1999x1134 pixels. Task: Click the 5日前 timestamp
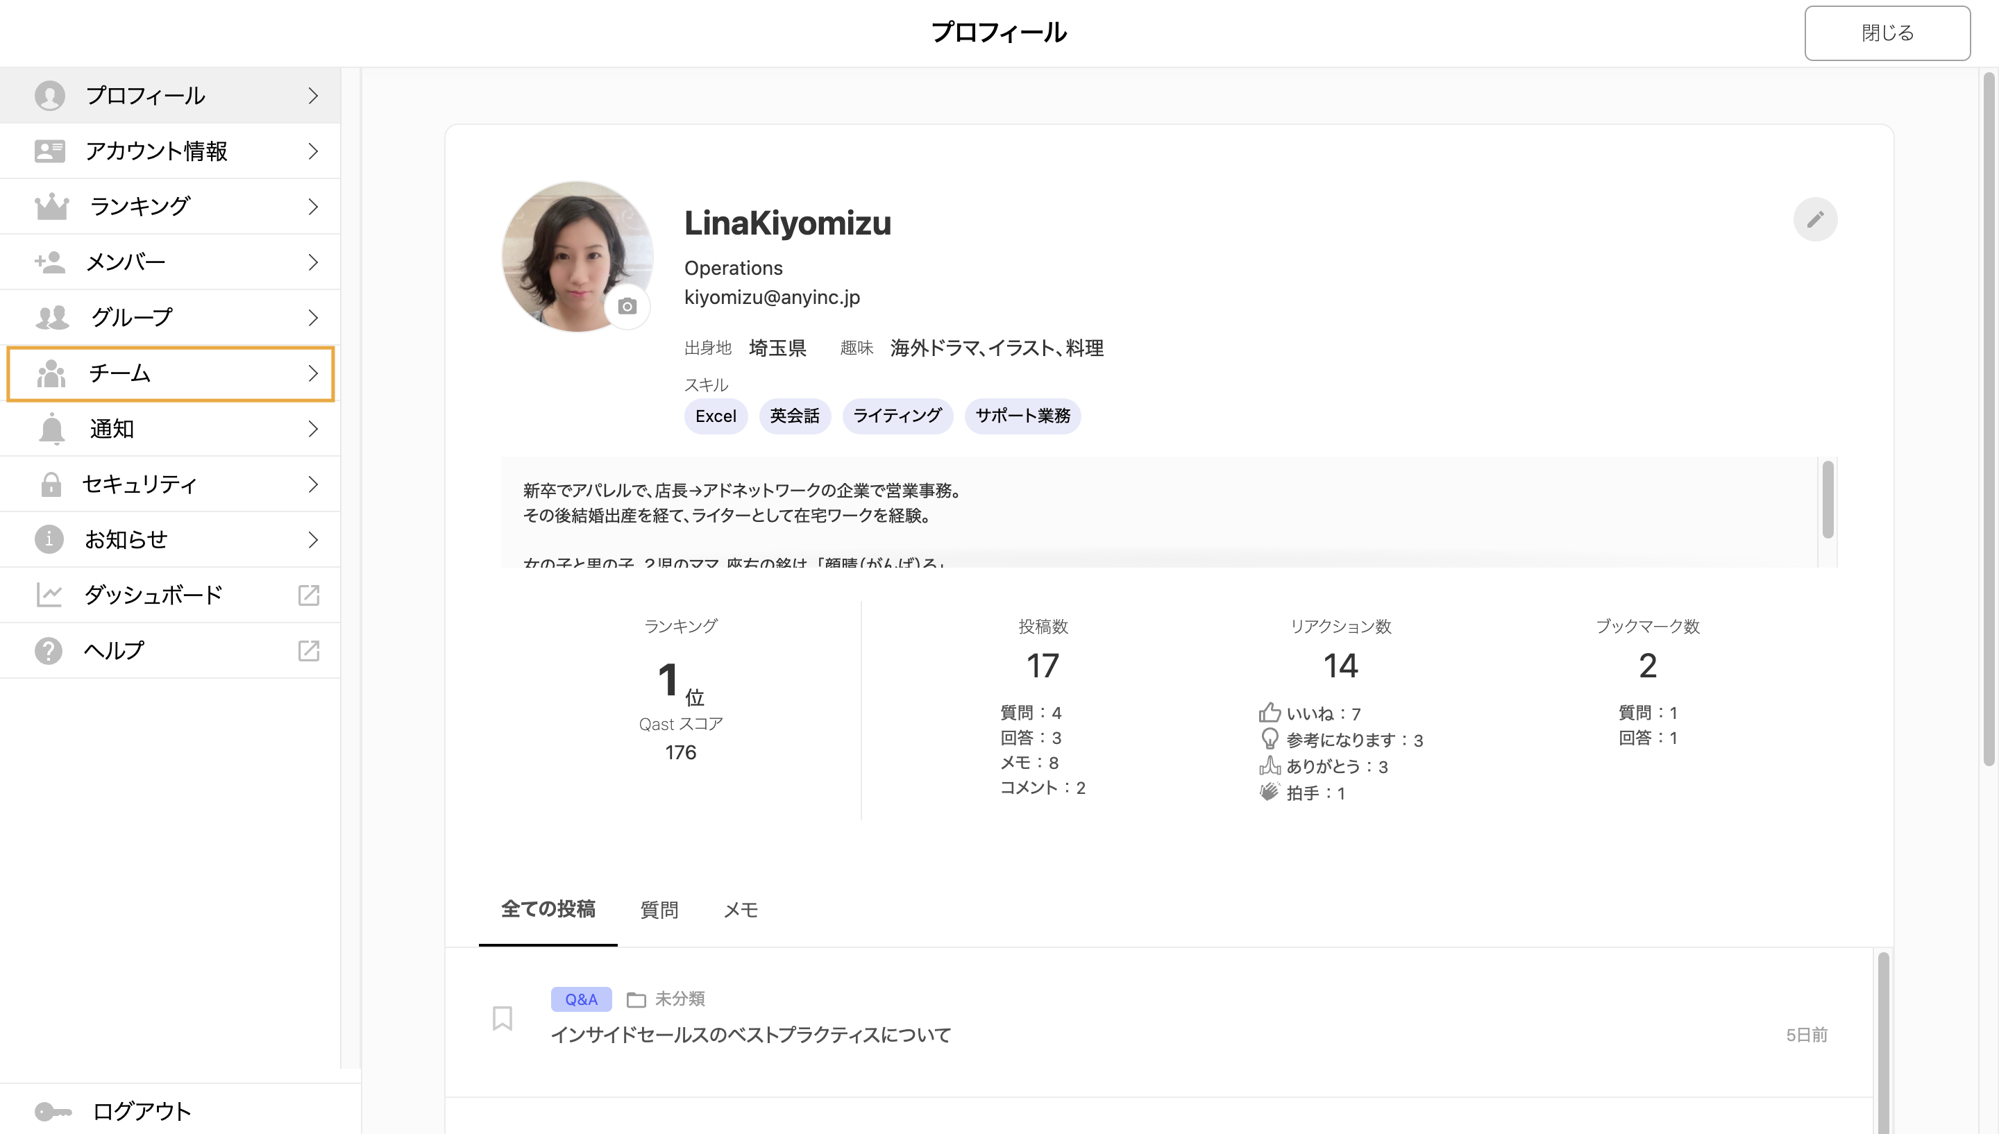point(1806,1034)
